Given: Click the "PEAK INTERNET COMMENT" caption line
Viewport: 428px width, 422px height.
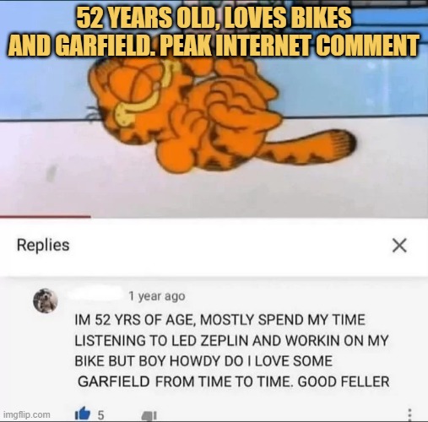Looking at the screenshot, I should (290, 45).
